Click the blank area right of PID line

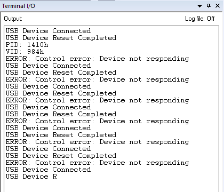point(133,45)
